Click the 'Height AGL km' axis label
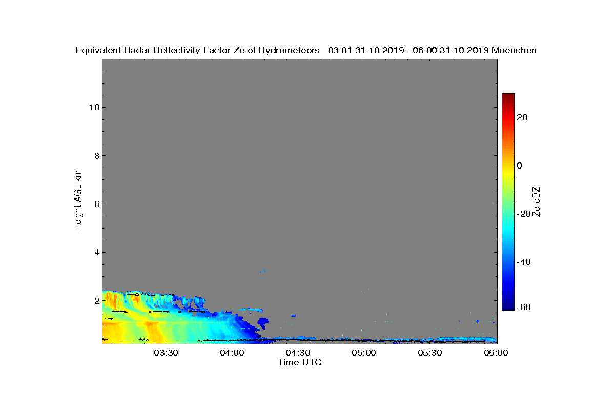The image size is (615, 410). 78,201
